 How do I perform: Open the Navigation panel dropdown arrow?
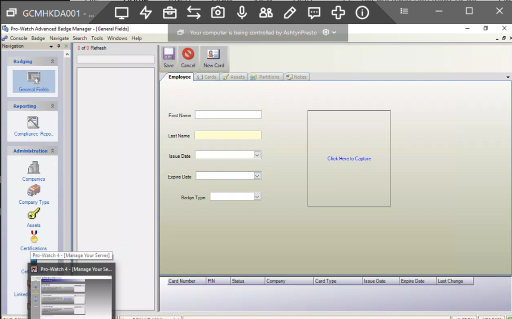(x=51, y=47)
